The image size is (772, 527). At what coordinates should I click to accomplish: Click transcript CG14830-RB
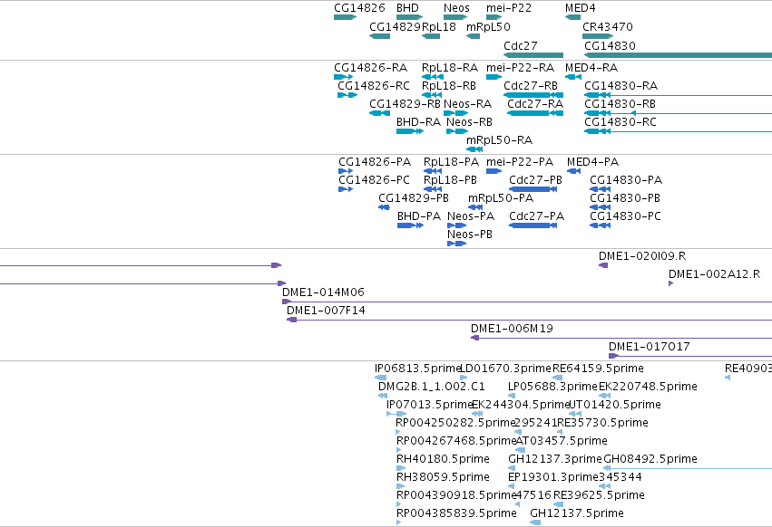678,113
